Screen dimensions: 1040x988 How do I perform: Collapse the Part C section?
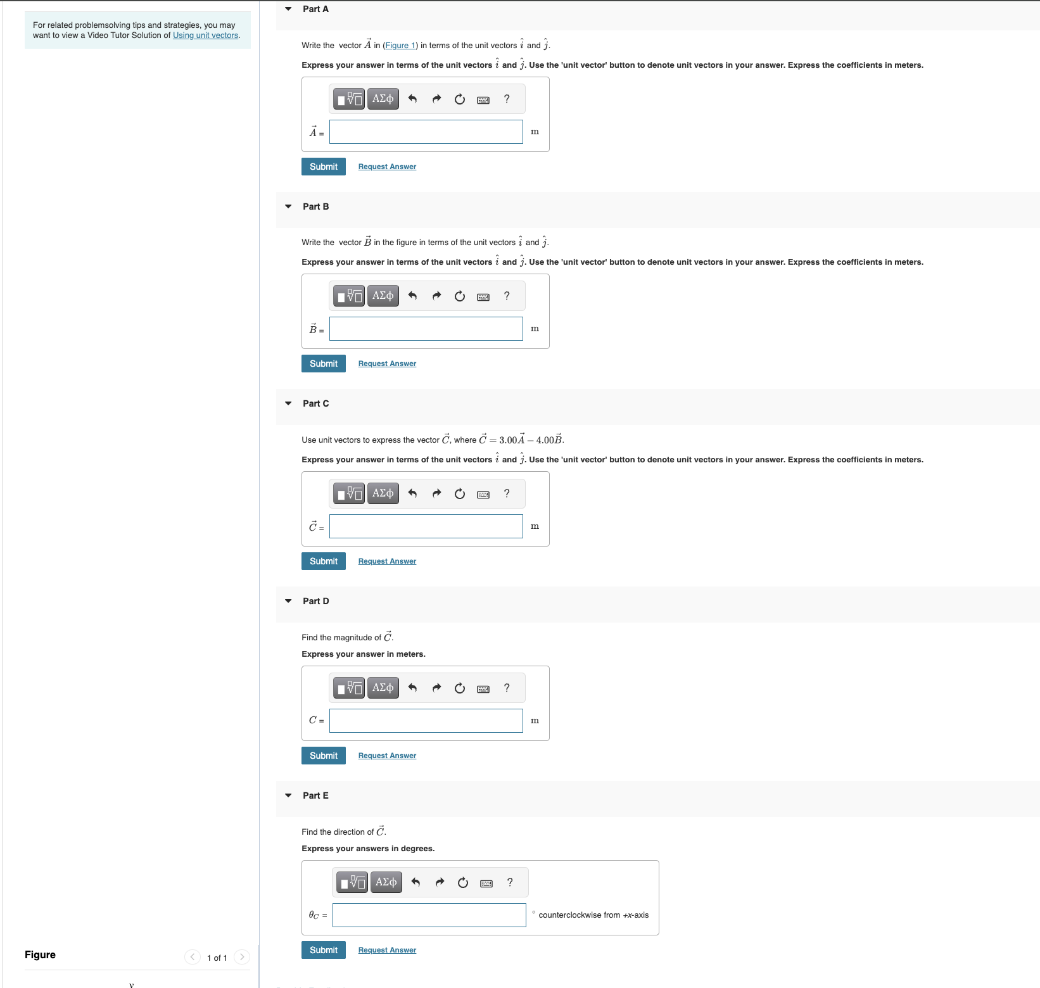point(288,403)
